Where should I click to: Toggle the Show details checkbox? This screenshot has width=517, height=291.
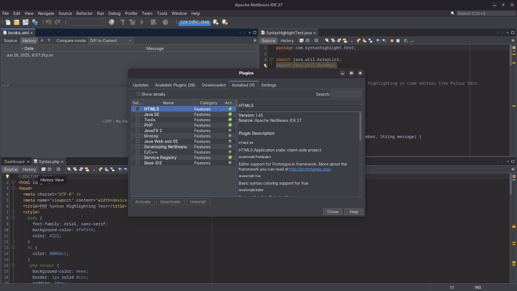[x=139, y=94]
